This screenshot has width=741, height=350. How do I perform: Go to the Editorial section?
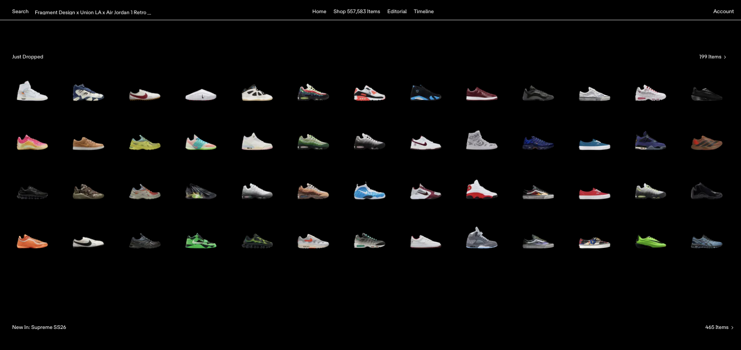point(397,12)
